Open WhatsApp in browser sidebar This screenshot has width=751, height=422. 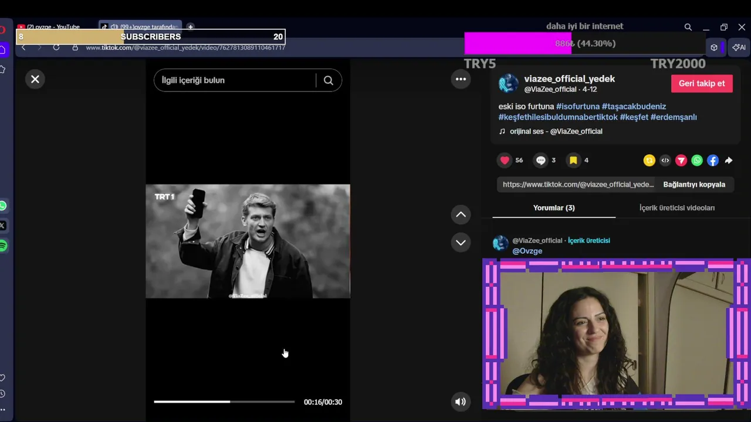[3, 206]
